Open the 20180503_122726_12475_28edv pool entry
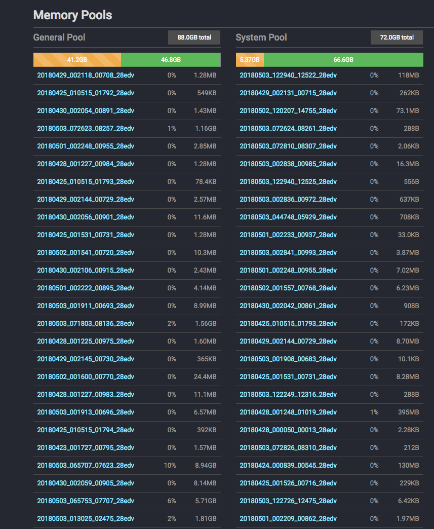434x529 pixels. (x=286, y=501)
